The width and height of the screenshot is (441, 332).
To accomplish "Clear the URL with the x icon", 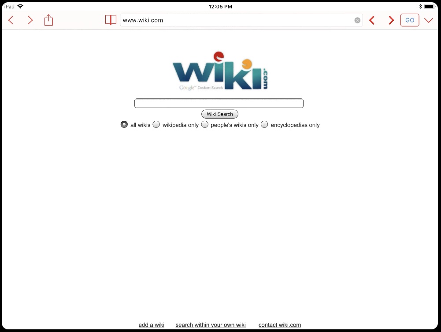I will pos(357,20).
